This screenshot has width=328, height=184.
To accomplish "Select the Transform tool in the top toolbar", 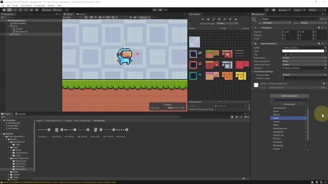I will pos(31,10).
